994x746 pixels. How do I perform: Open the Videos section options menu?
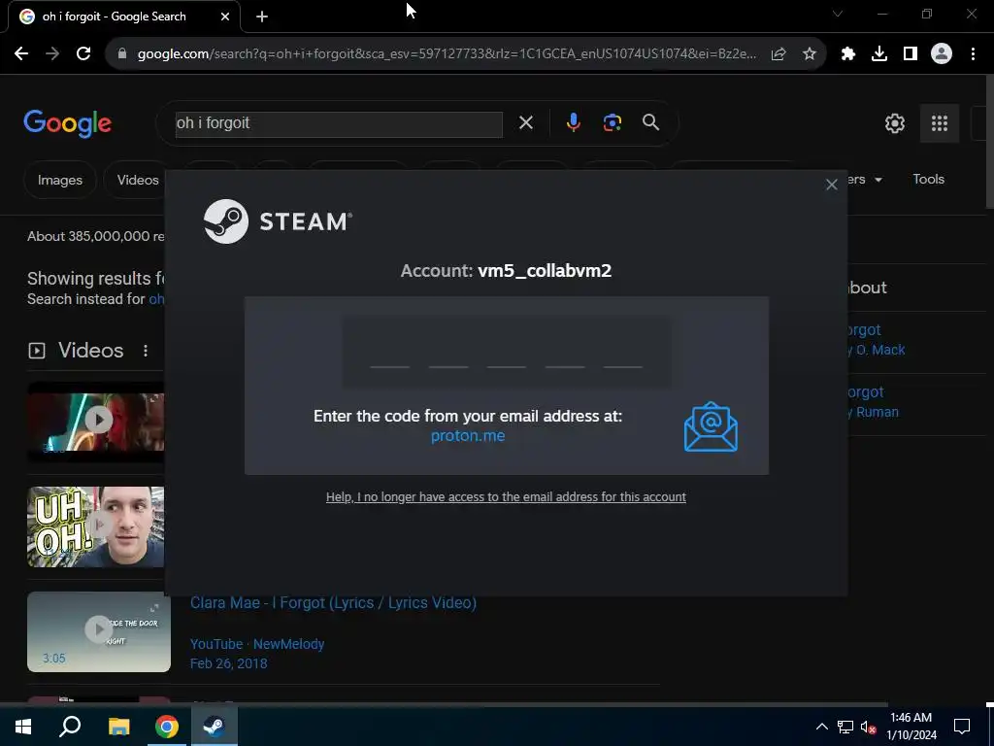(146, 351)
